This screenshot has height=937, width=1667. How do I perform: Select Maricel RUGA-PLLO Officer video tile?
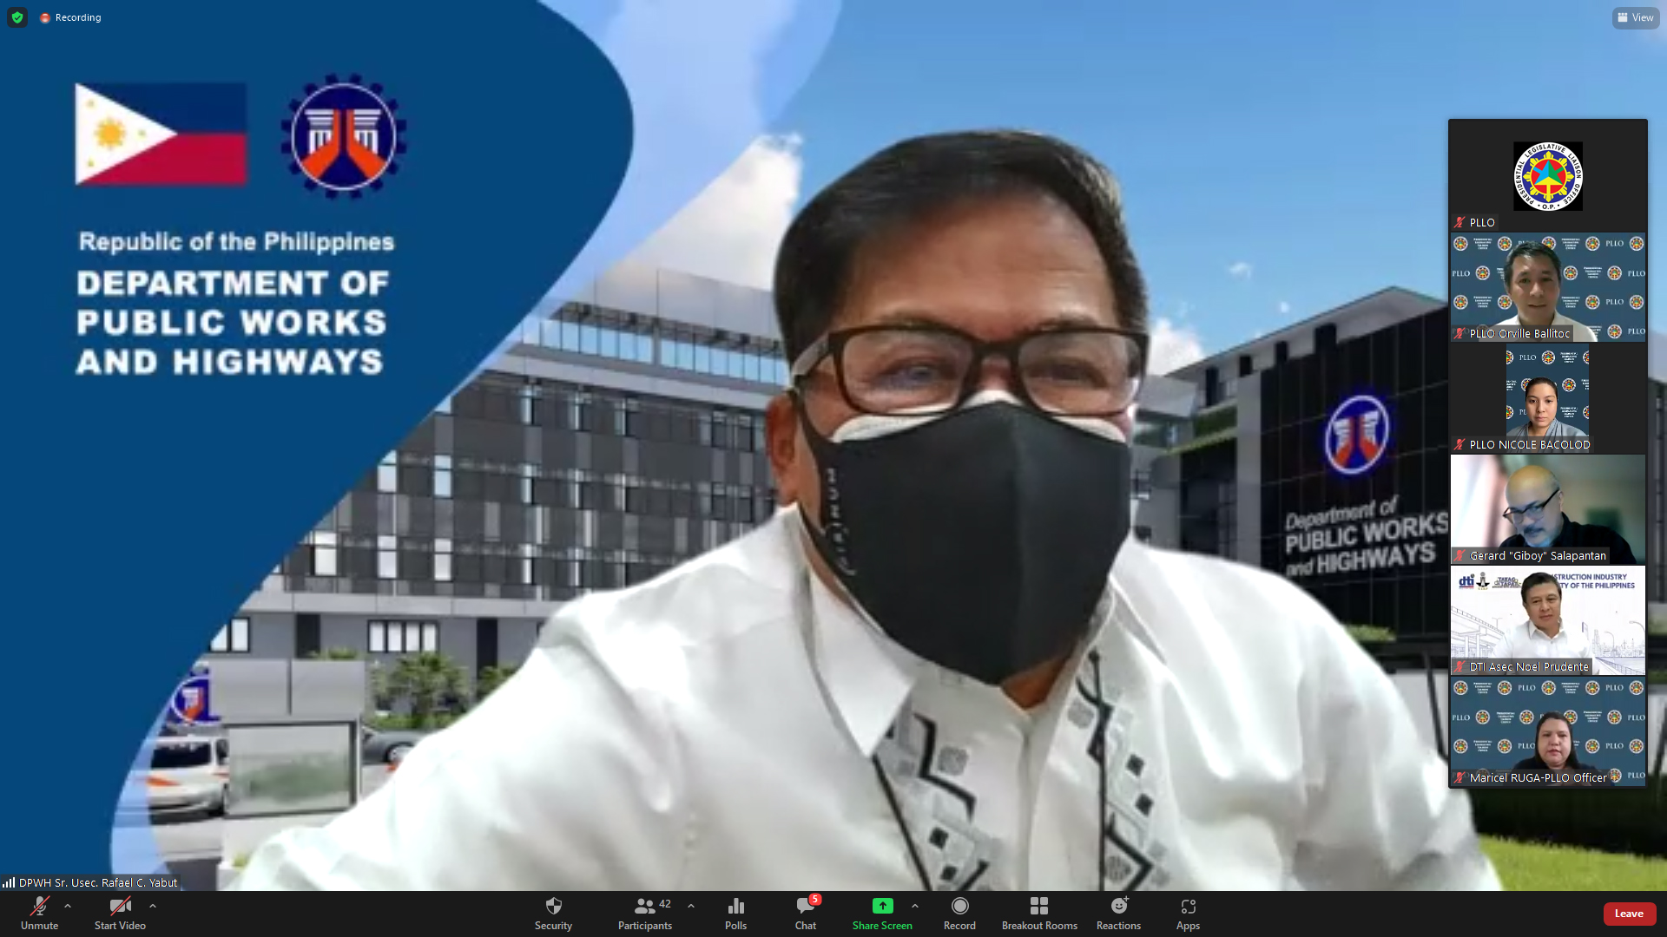tap(1548, 731)
